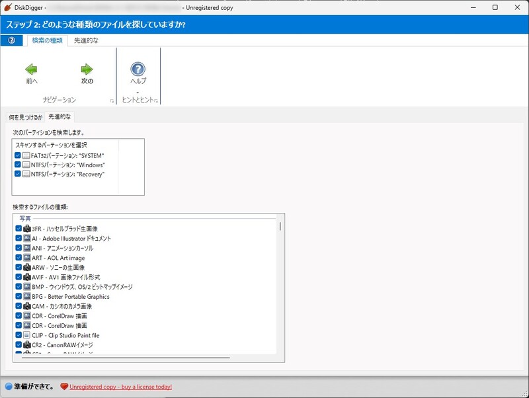Toggle the AI Adobe Illustrator checkbox

click(x=19, y=238)
